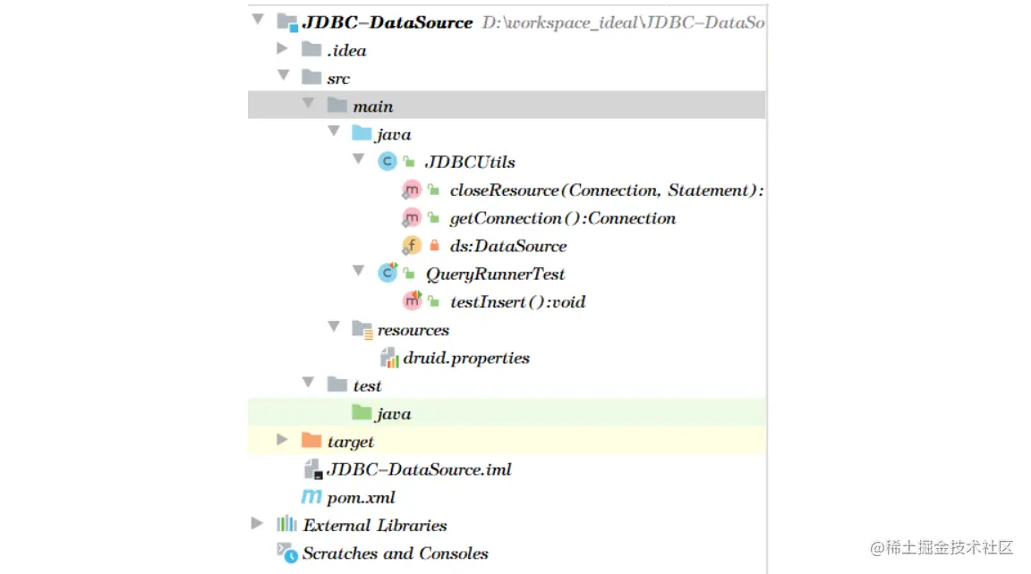This screenshot has height=574, width=1031.
Task: Select the java label under test
Action: (x=394, y=414)
